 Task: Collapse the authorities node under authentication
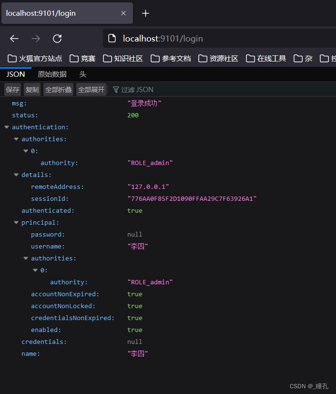(16, 139)
